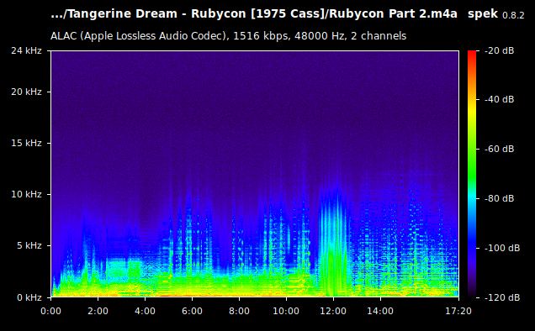
Task: Click the 'spek' application name
Action: 483,14
